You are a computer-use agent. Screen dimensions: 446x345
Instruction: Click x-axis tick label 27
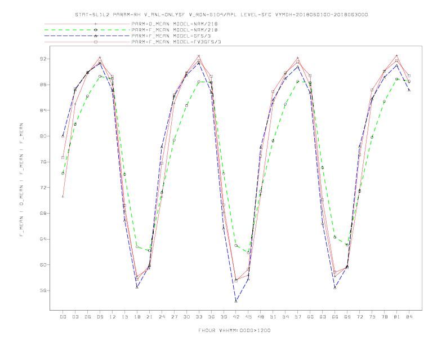174,317
